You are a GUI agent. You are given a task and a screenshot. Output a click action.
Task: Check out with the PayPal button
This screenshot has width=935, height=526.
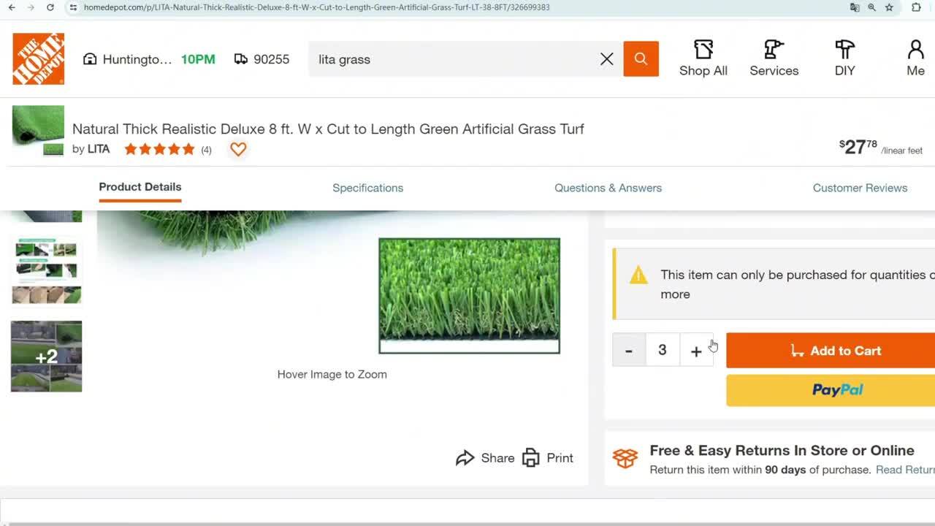(831, 390)
